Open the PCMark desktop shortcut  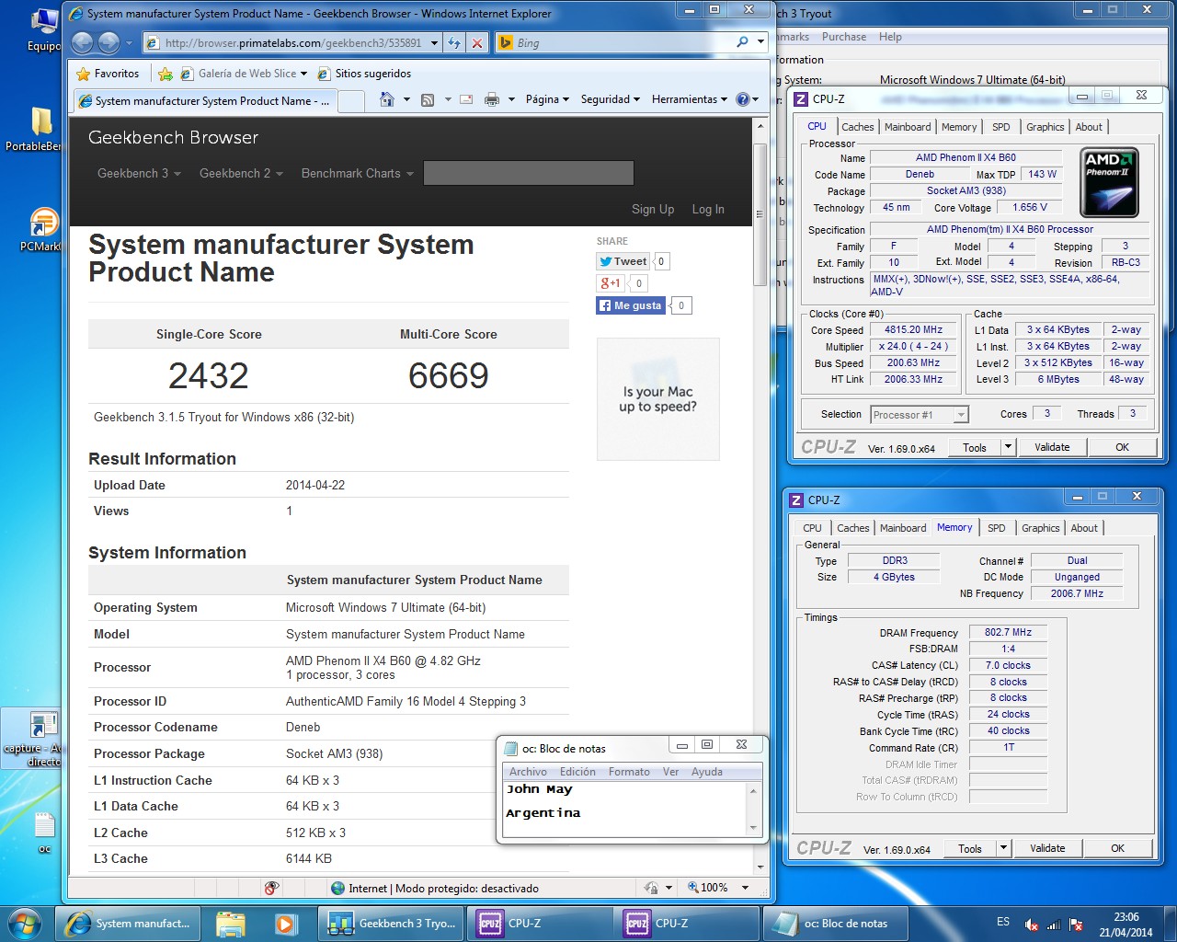coord(41,230)
